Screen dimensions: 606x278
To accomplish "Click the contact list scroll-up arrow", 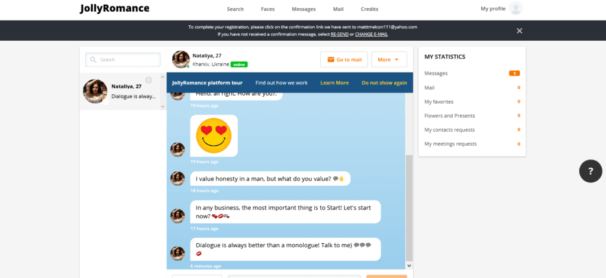I will [x=163, y=76].
